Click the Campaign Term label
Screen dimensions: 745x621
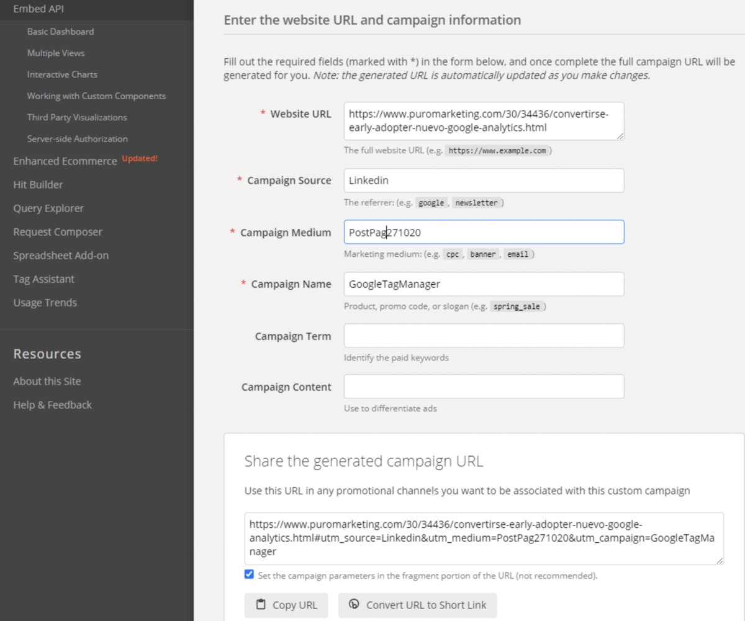293,336
